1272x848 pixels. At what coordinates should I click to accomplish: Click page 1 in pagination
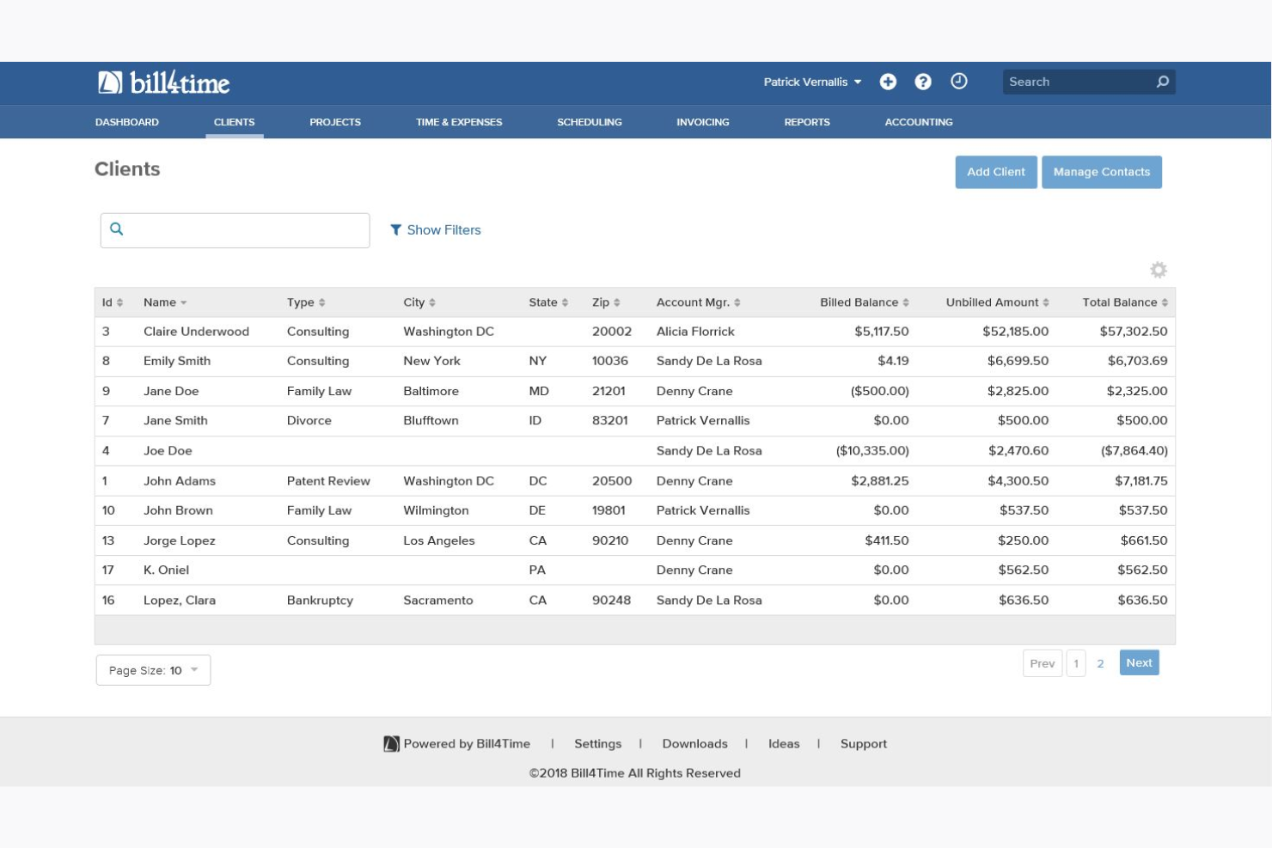point(1076,663)
